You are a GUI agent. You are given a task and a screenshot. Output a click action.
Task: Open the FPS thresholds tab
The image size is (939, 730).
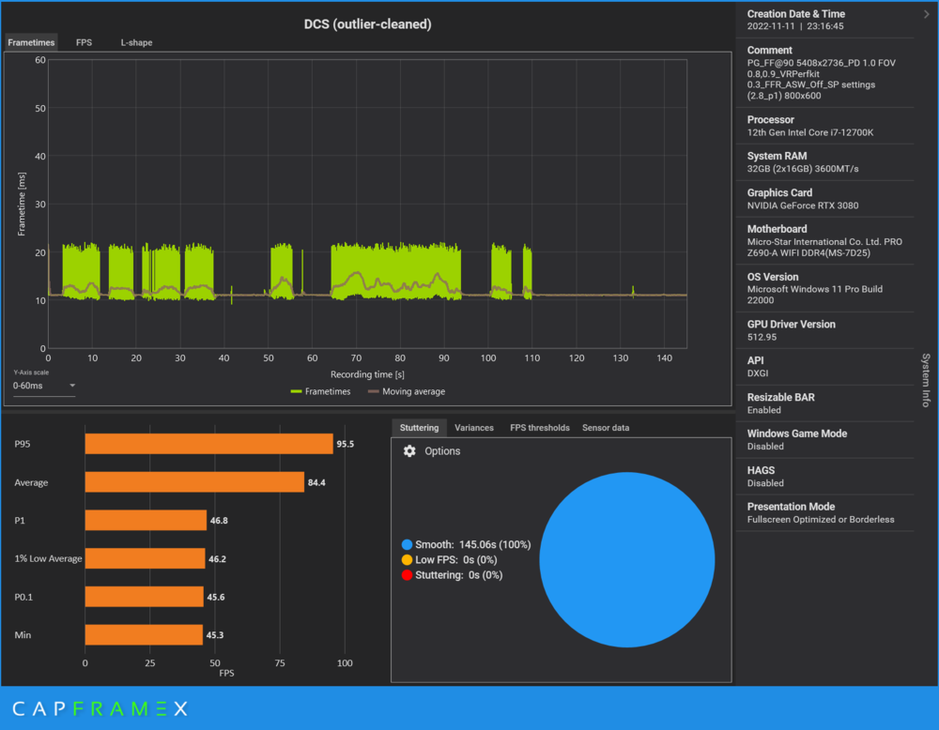(539, 428)
